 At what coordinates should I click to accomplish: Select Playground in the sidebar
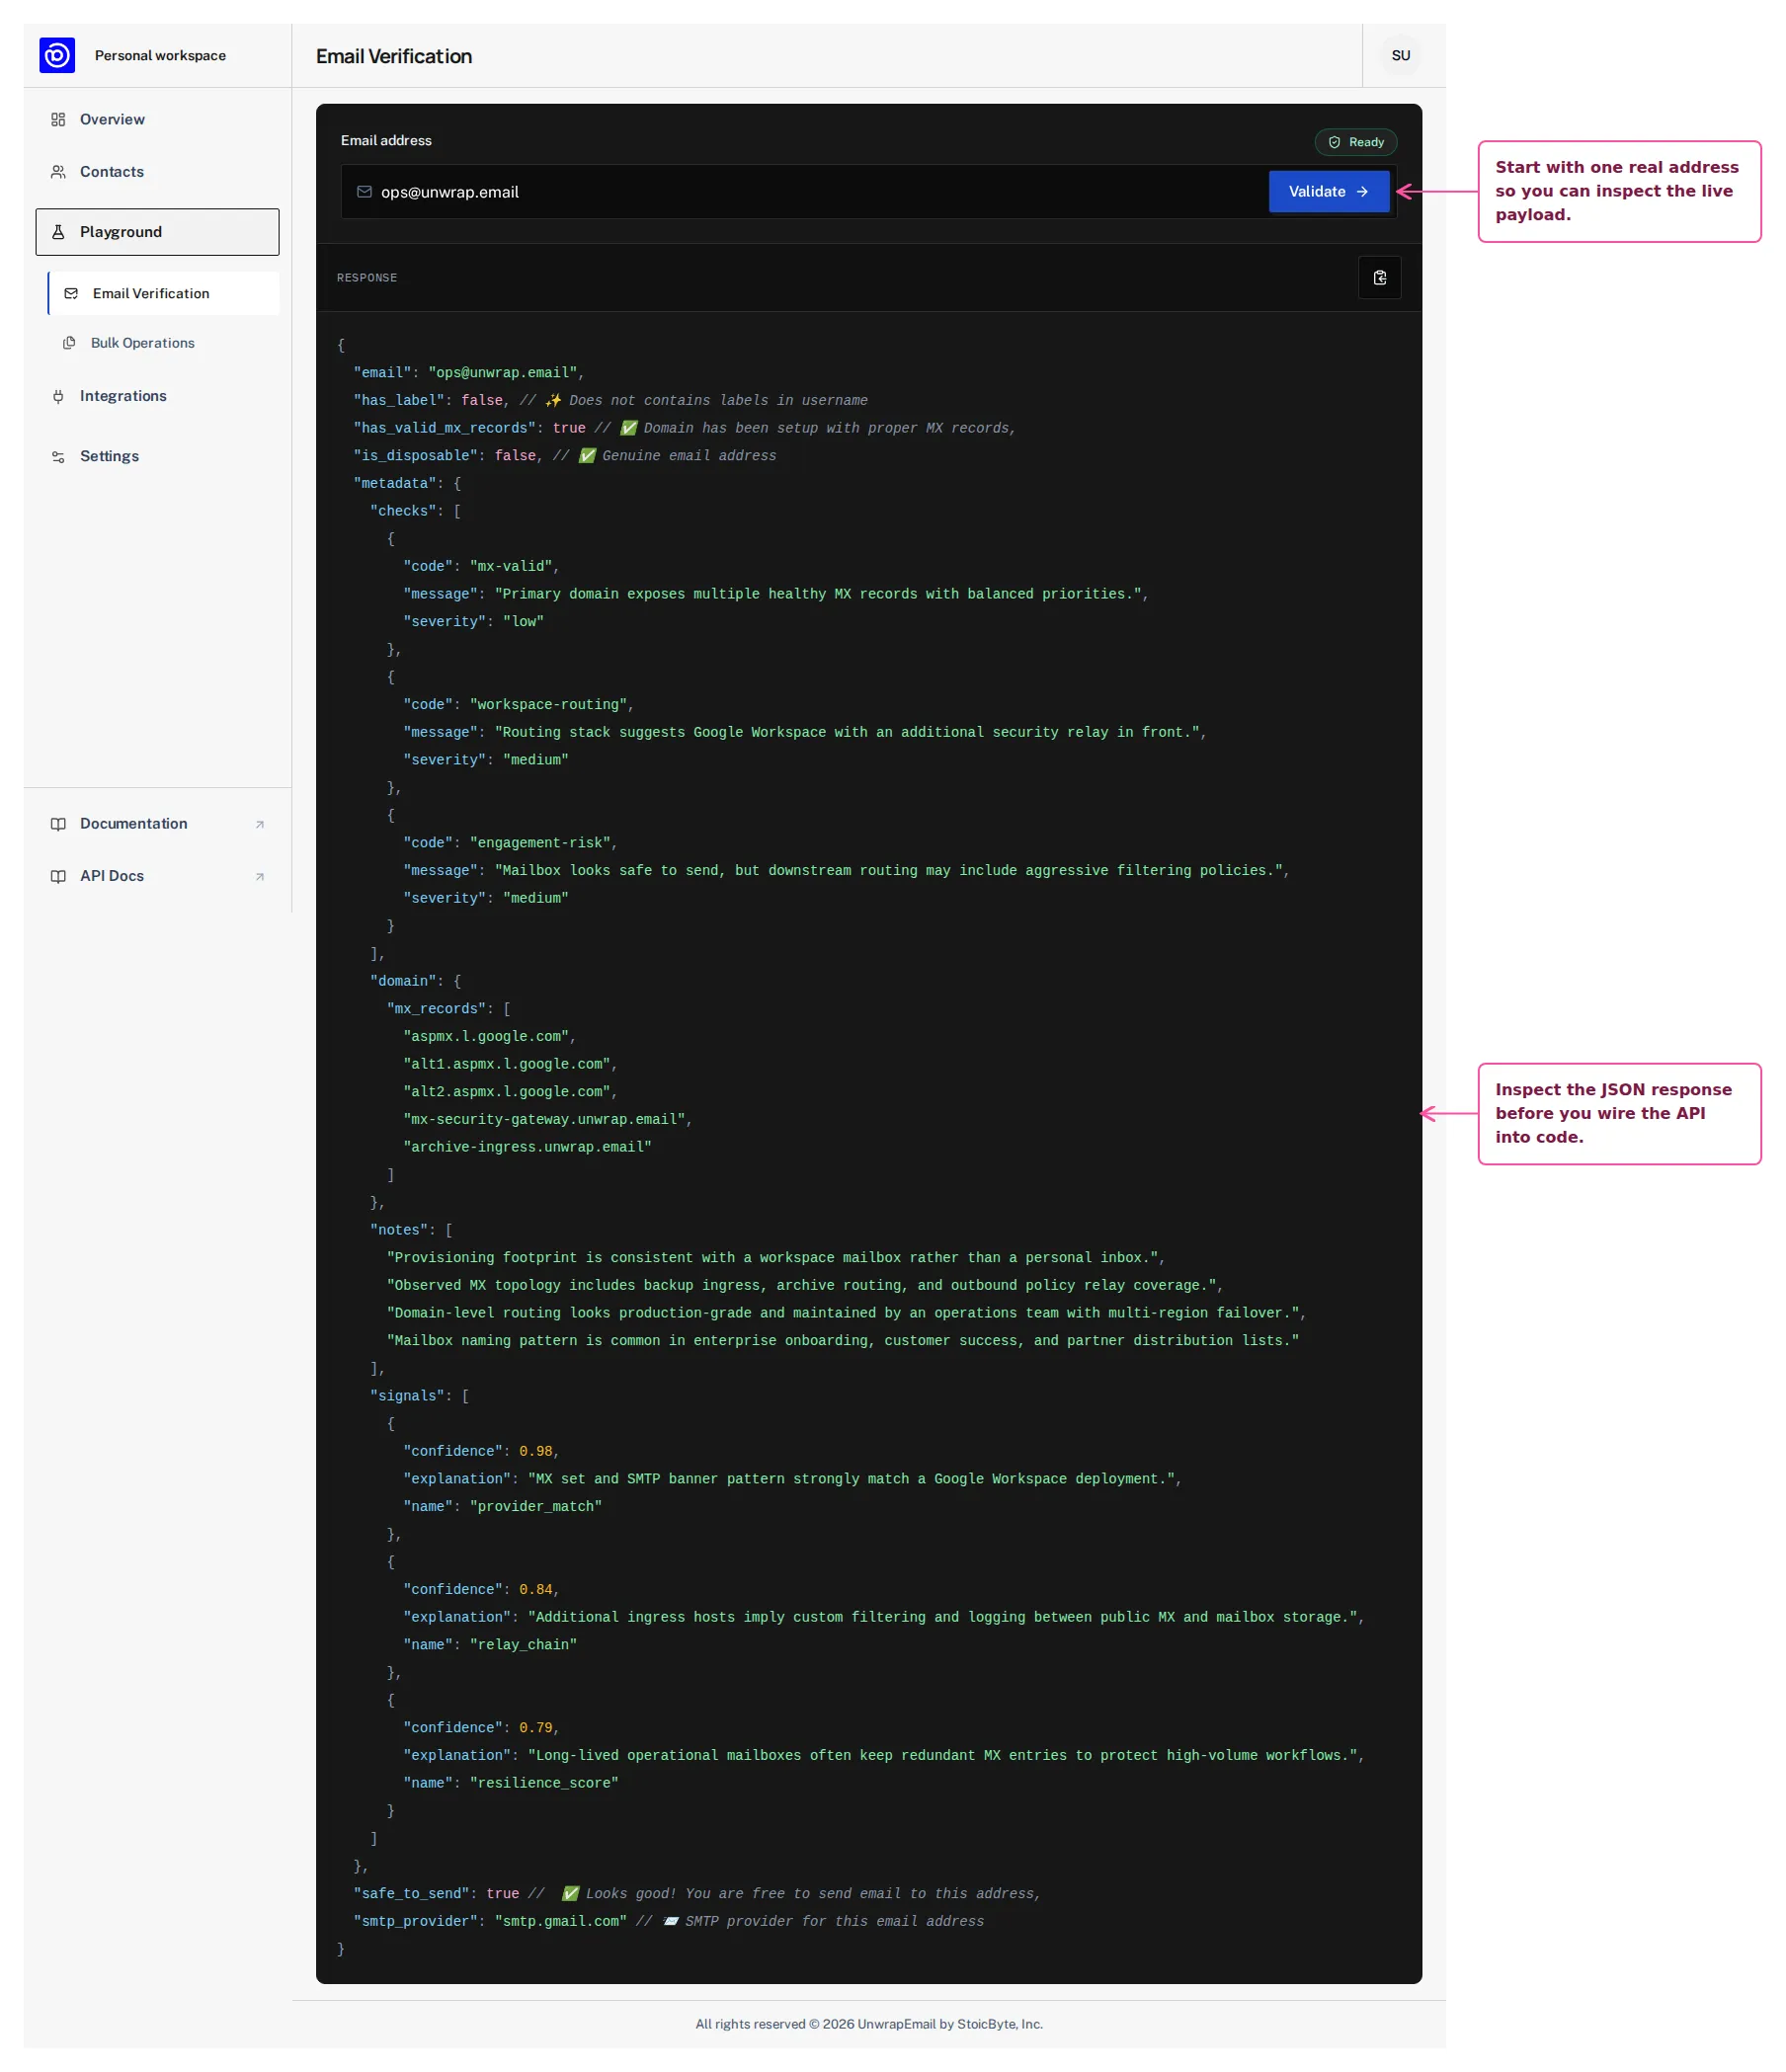[157, 232]
